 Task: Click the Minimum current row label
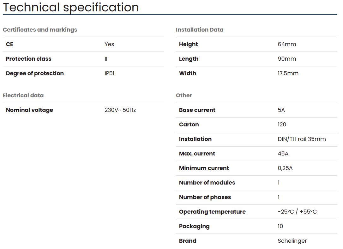(x=204, y=168)
